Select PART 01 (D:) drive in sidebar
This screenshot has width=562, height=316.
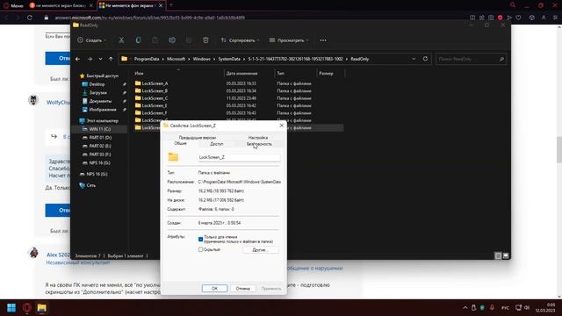(100, 138)
